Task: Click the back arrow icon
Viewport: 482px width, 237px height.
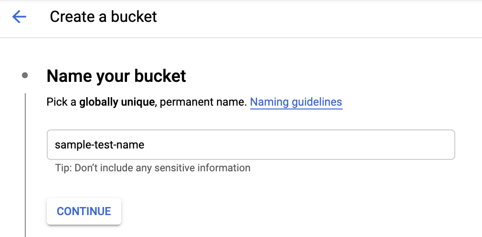Action: (x=19, y=17)
